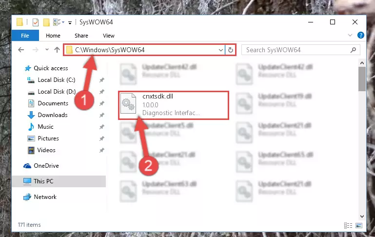
Task: Click the pin icon beside Pictures
Action: (x=101, y=138)
